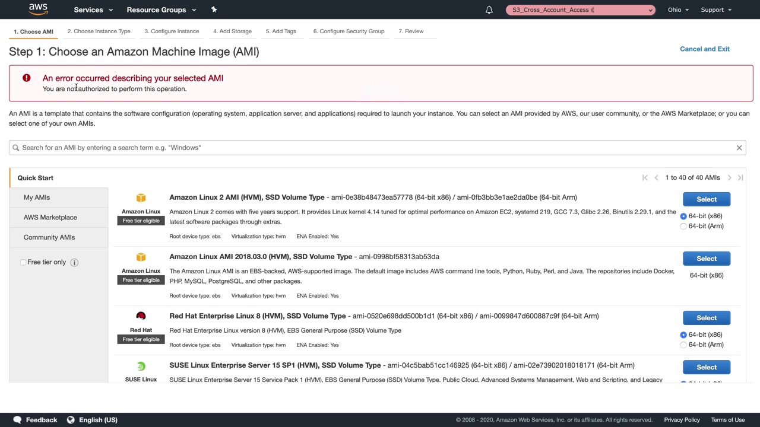Viewport: 760px width, 427px height.
Task: Show info for the Free tier only filter
Action: pos(74,262)
